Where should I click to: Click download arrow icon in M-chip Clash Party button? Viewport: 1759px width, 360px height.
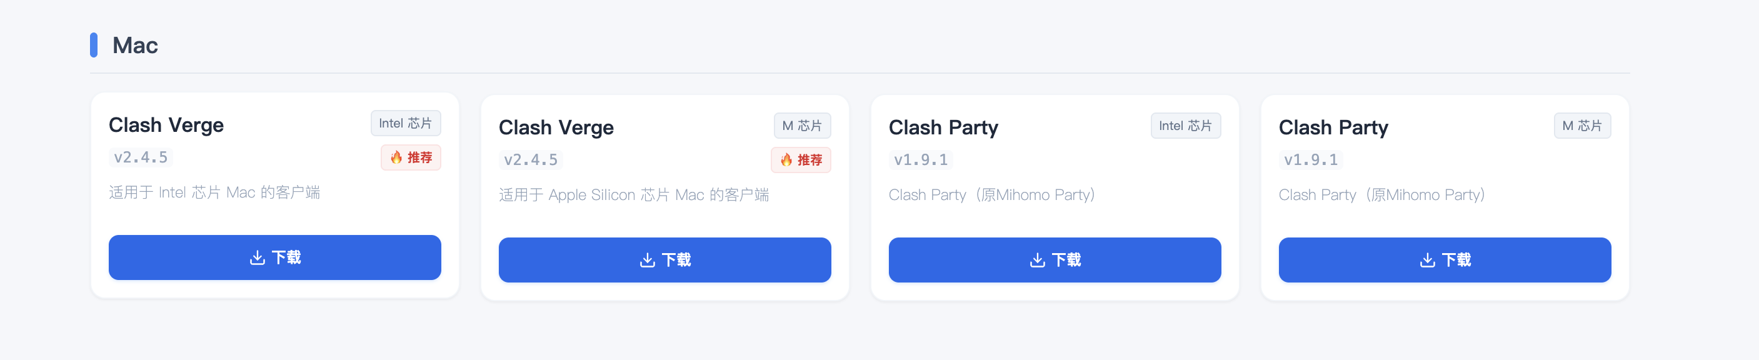pos(1427,260)
